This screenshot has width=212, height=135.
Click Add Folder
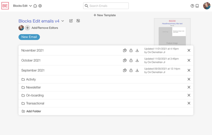coord(31,111)
